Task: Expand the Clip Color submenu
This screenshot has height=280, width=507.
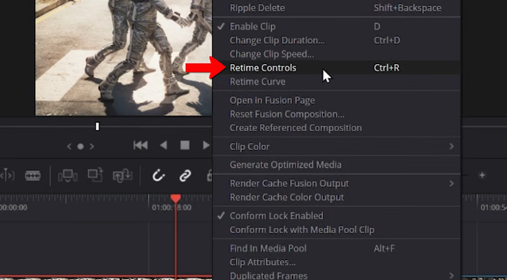Action: tap(336, 147)
